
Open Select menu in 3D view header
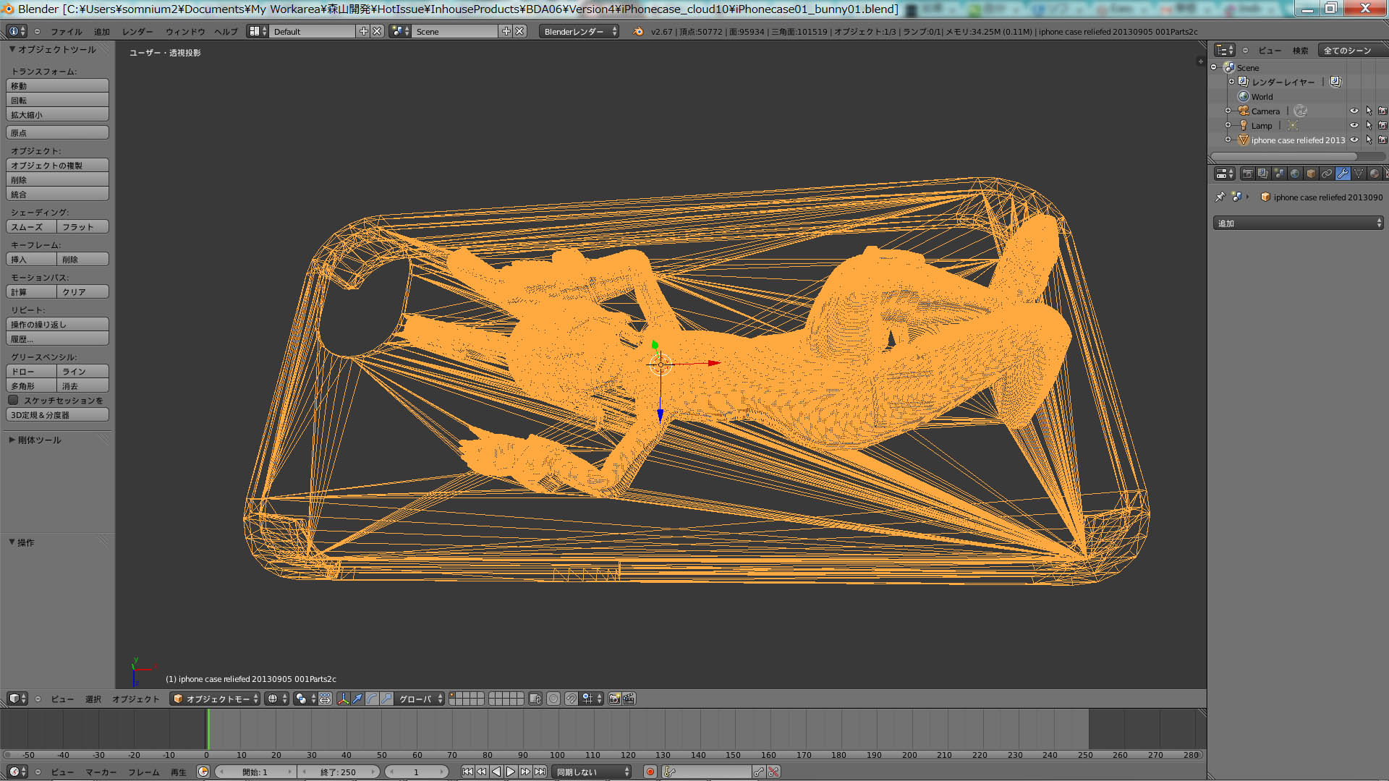(x=93, y=699)
